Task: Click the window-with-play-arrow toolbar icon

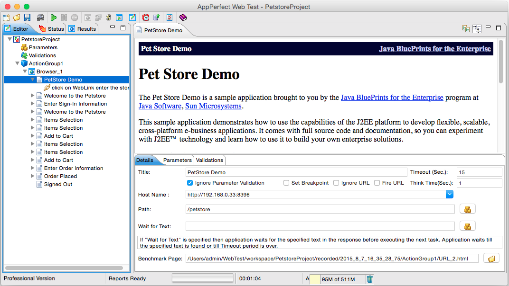Action: click(x=119, y=18)
